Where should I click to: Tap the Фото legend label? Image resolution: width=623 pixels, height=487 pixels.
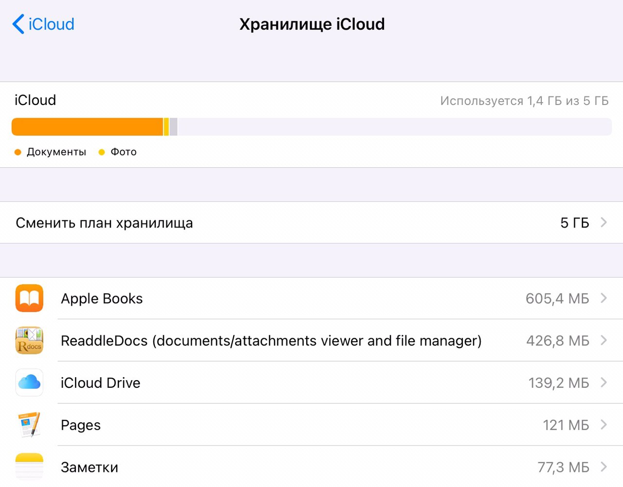[123, 152]
